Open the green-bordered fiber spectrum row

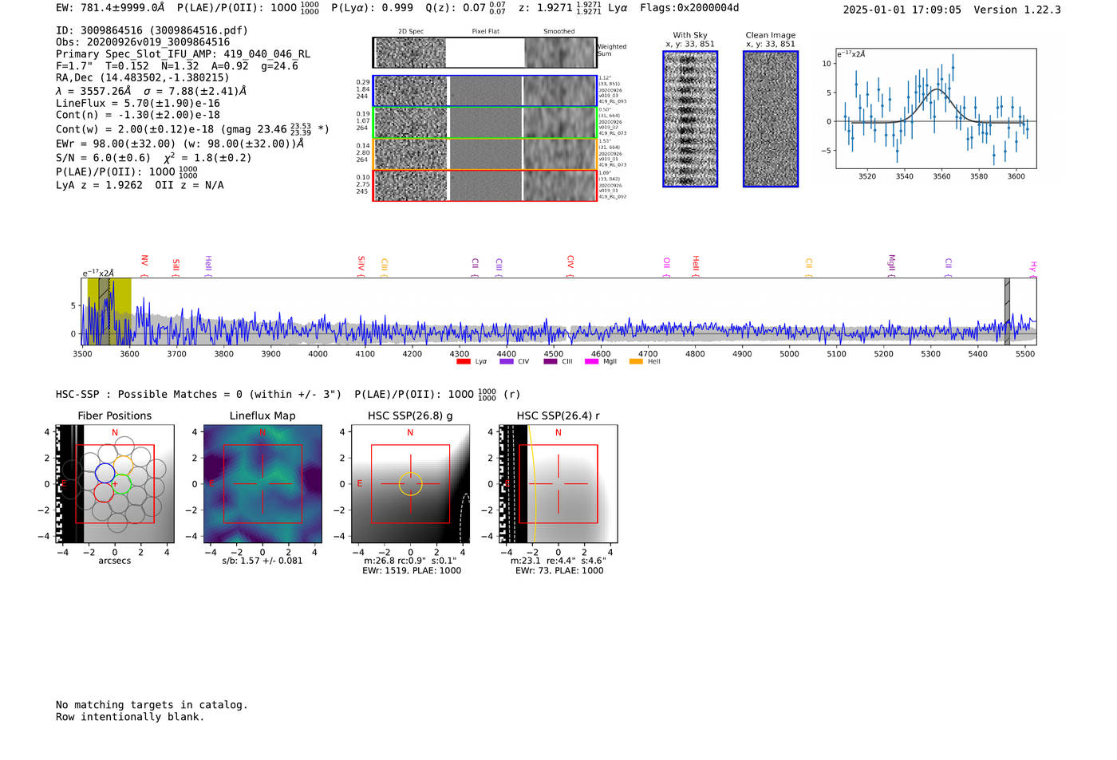point(484,123)
